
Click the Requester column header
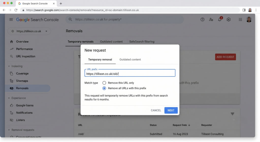[207, 125]
